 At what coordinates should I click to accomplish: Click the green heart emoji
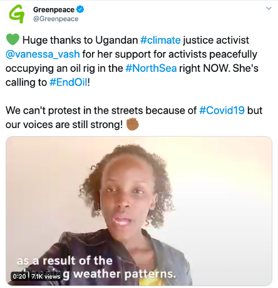point(13,39)
